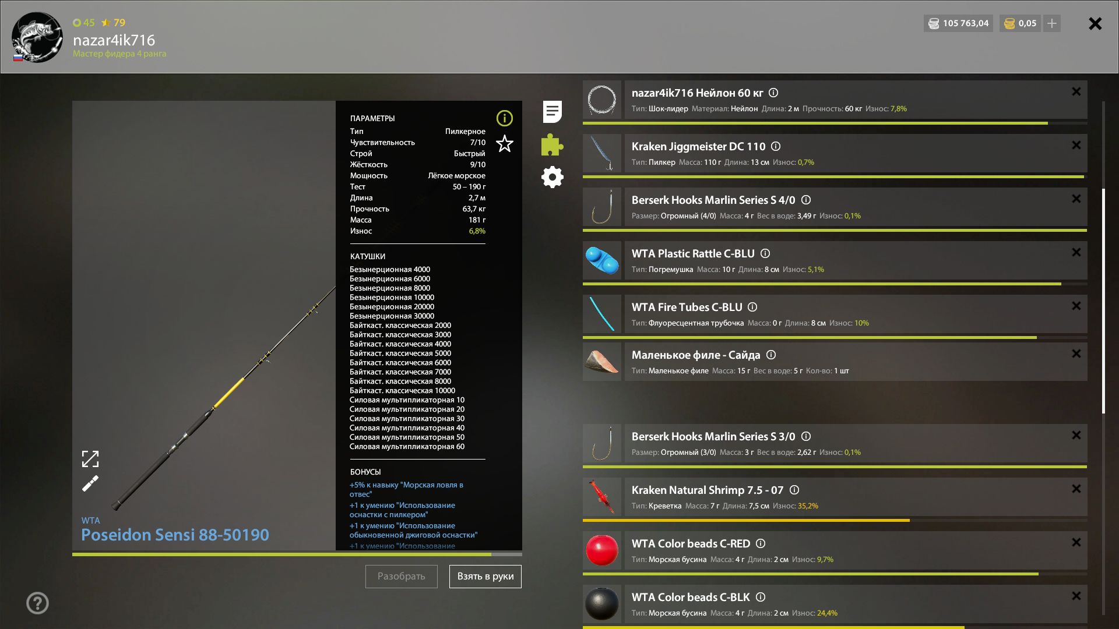
Task: Click the Kraken Jiggmeister pilker thumbnail
Action: click(x=602, y=153)
